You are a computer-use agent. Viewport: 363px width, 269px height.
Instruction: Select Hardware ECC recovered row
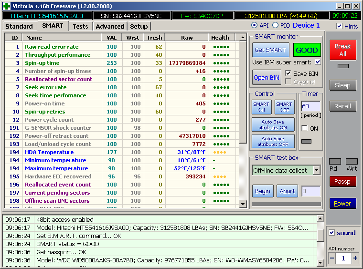(x=122, y=176)
